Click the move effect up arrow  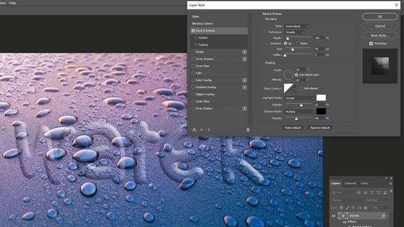[x=202, y=130]
